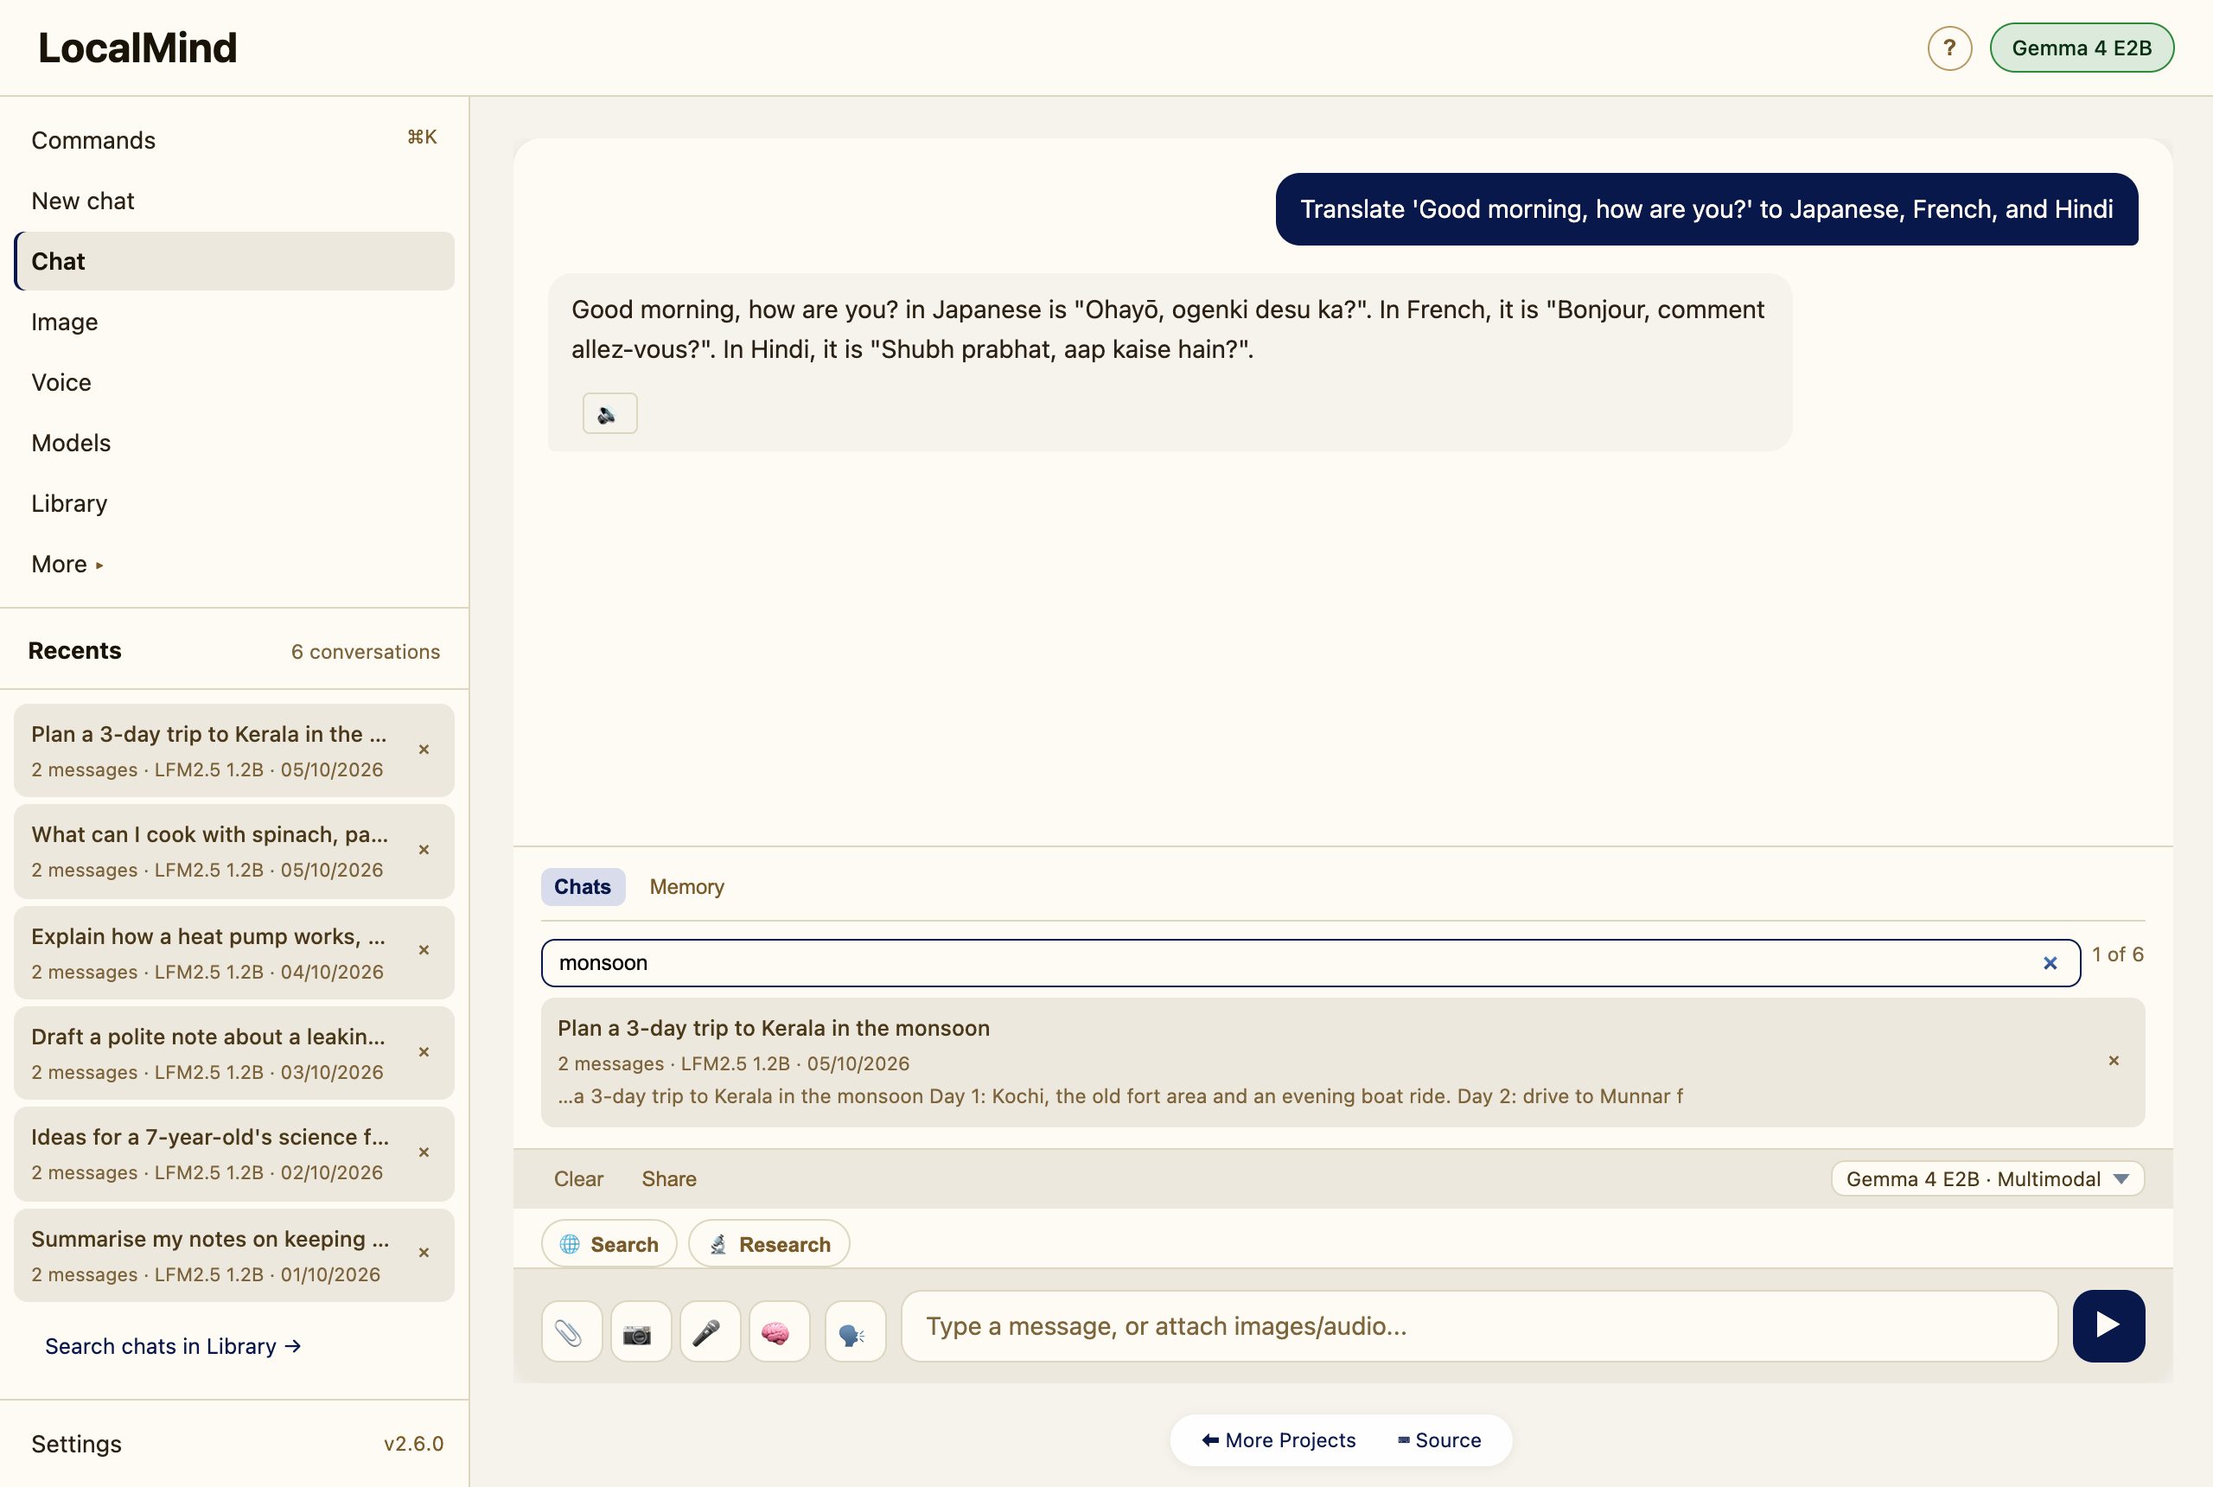The image size is (2213, 1487).
Task: Click the Clear conversation button
Action: 578,1178
